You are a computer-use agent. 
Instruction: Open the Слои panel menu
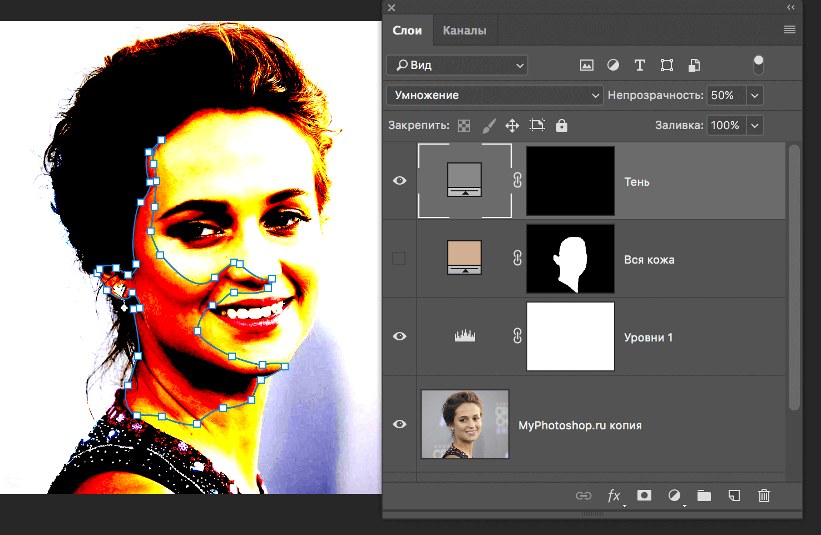pos(789,29)
